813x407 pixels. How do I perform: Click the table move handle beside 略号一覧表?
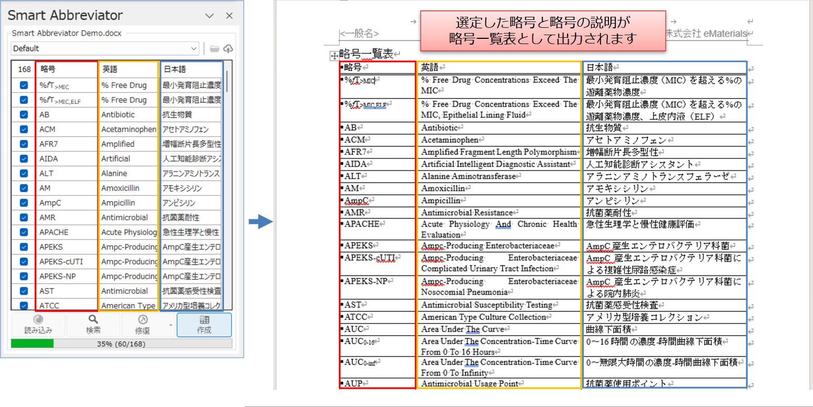333,56
